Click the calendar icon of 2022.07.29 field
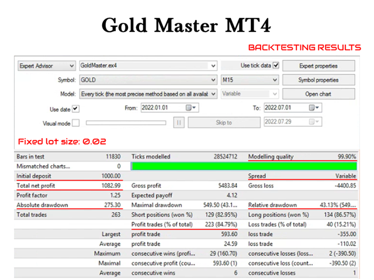374x280 pixels. point(314,122)
